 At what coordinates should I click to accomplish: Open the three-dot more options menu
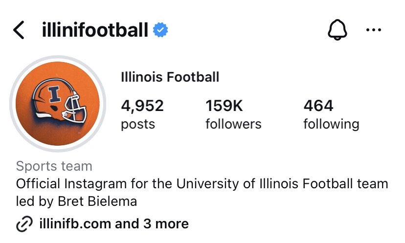374,31
